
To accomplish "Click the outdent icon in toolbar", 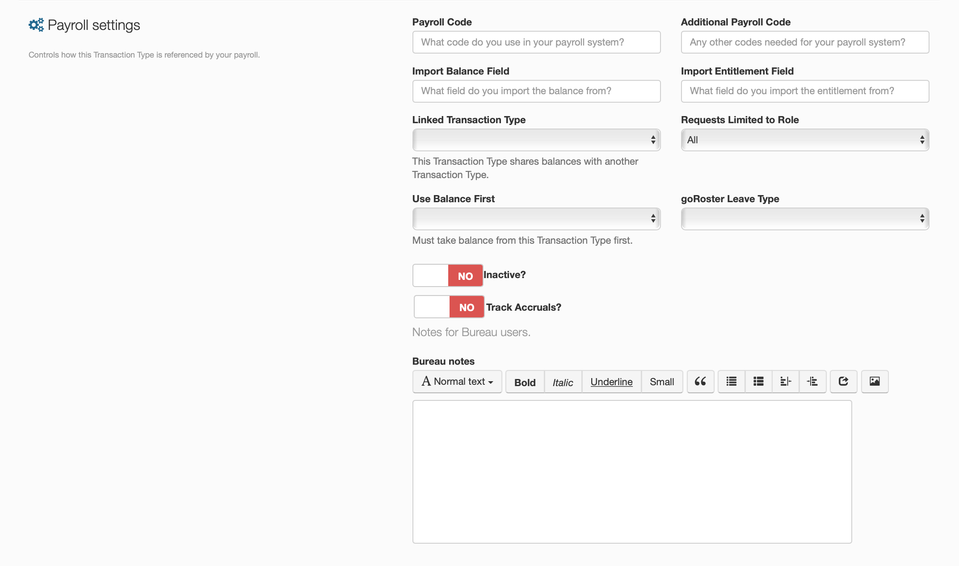I will pos(785,382).
